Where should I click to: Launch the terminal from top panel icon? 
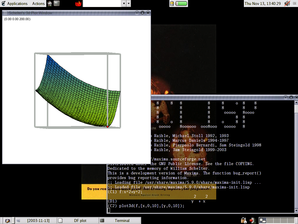(x=57, y=3)
